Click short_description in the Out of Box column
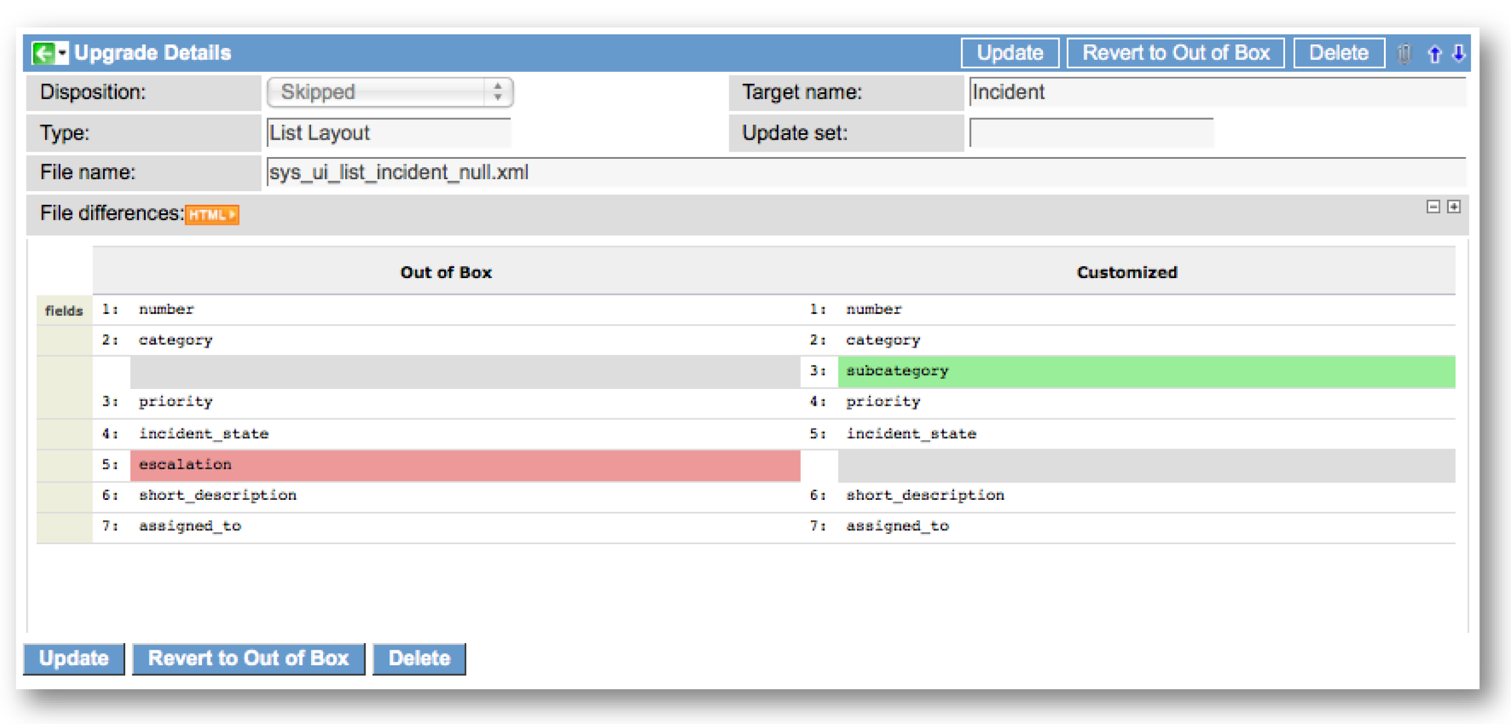This screenshot has width=1511, height=724. click(x=218, y=496)
